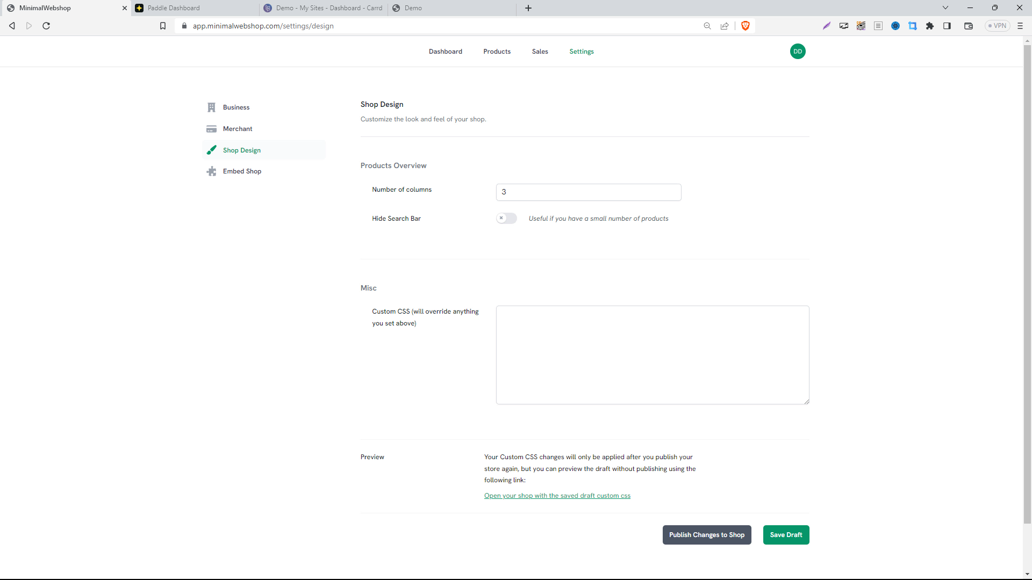Open the Brave Shields lion icon
1032x580 pixels.
tap(746, 26)
